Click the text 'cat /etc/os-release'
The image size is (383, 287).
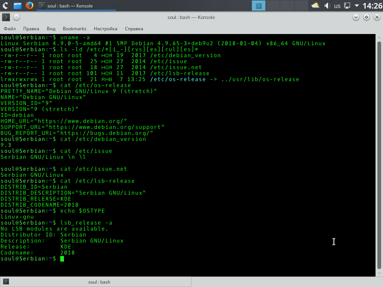95,85
